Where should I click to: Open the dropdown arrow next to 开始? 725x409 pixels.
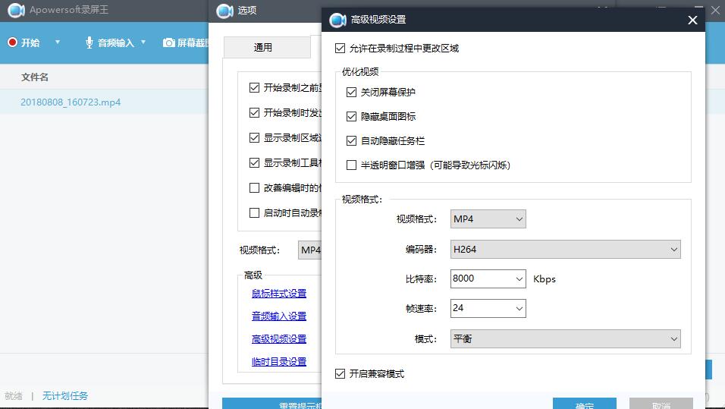tap(58, 42)
